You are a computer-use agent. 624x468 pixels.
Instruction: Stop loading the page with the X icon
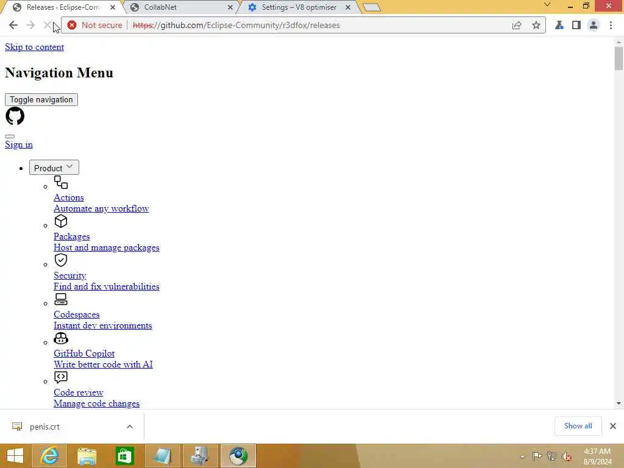(47, 25)
